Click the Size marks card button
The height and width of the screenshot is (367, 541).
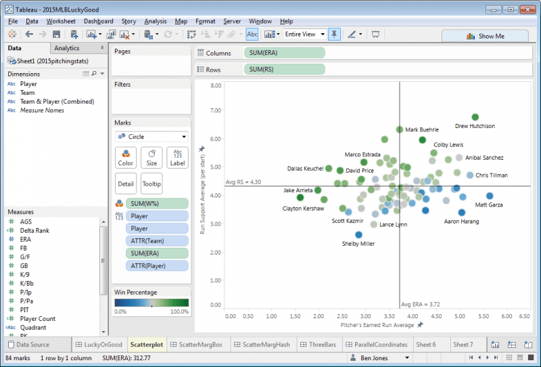tap(151, 158)
